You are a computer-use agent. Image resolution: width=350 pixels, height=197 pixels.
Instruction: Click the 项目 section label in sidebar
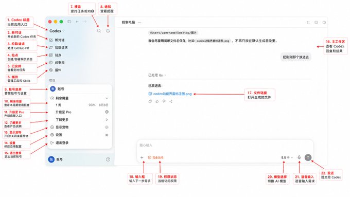pos(52,80)
